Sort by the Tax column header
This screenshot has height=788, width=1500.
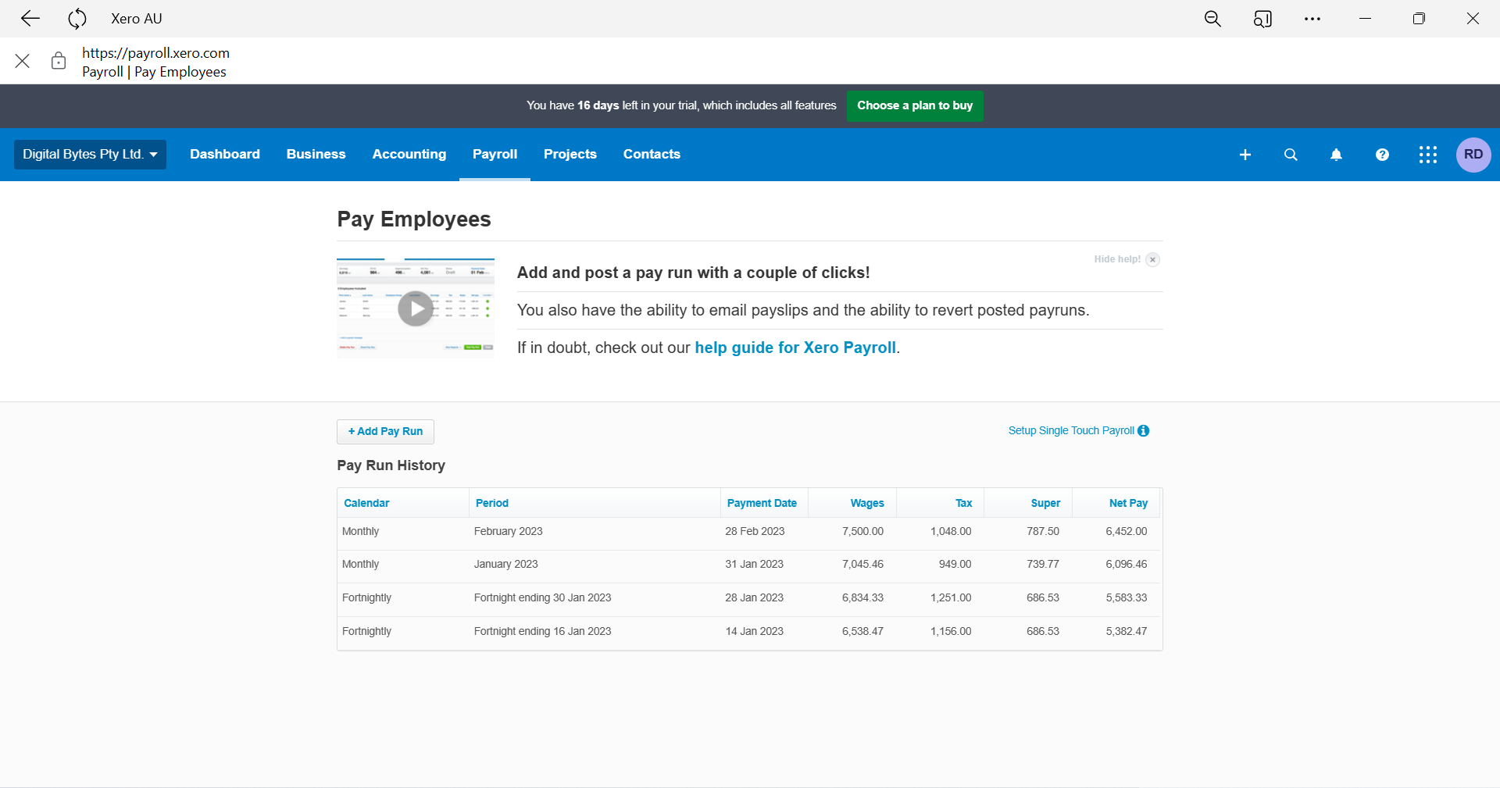[x=964, y=503]
